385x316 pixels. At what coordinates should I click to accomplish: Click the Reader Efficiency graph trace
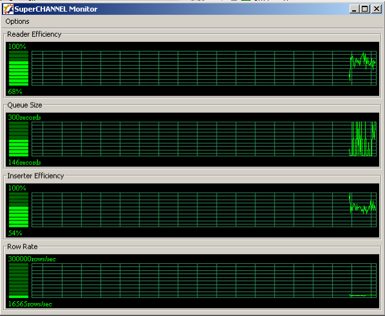362,65
